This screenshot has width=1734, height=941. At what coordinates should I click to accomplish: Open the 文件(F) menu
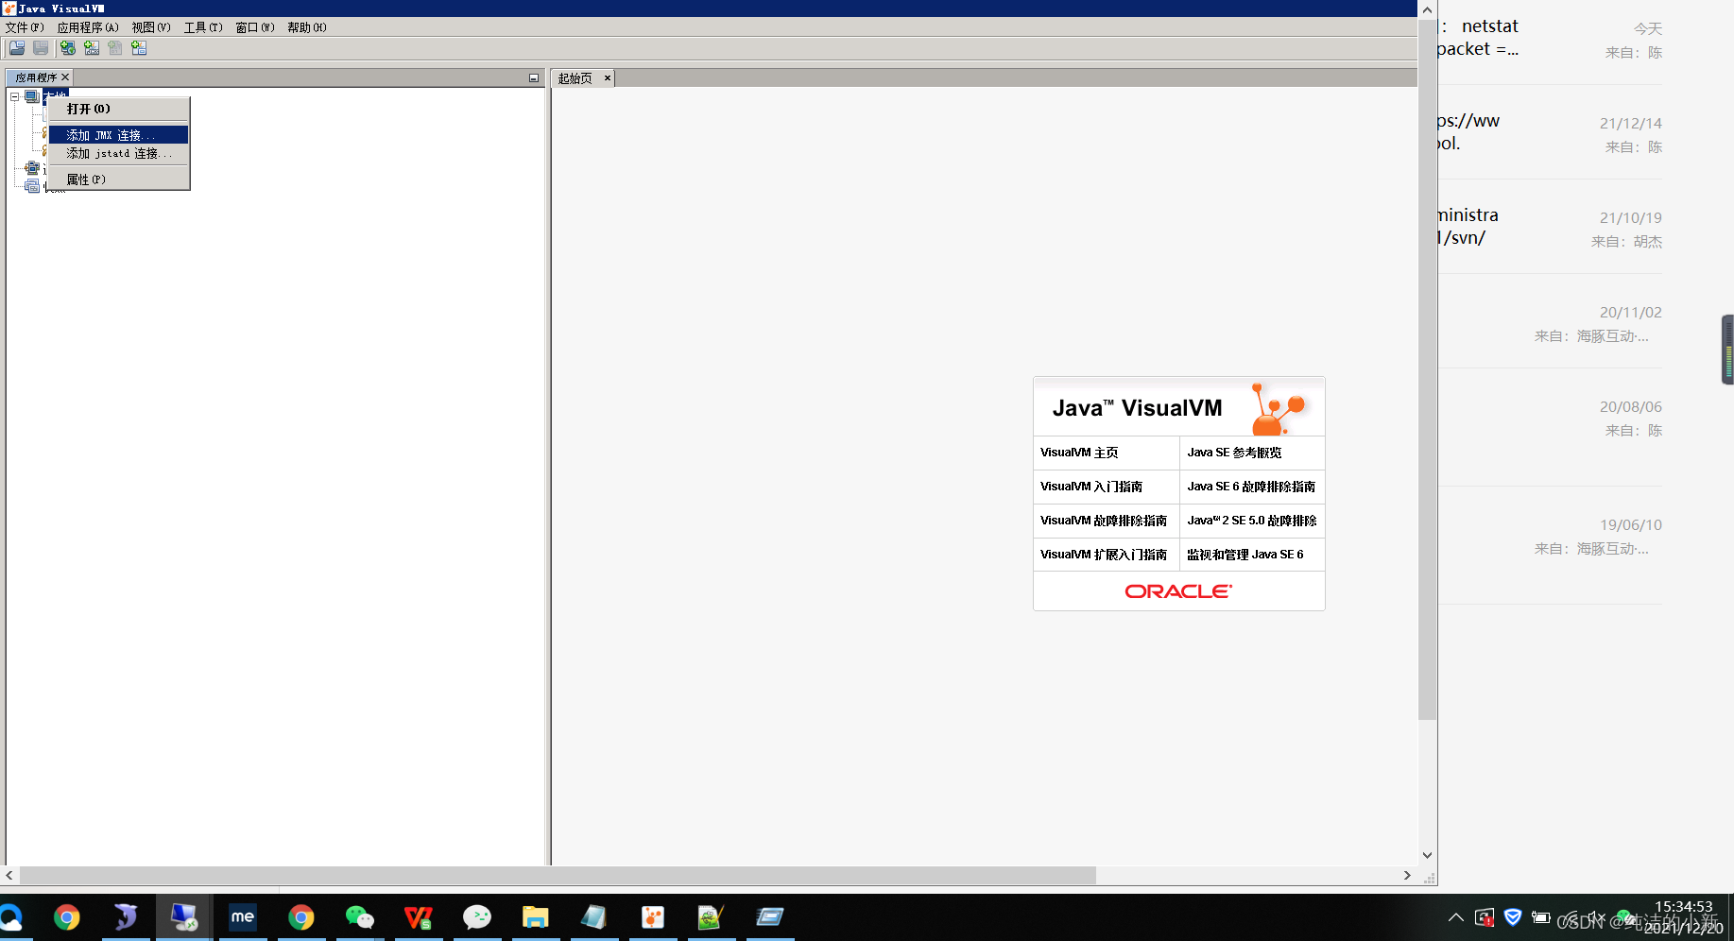(x=25, y=27)
